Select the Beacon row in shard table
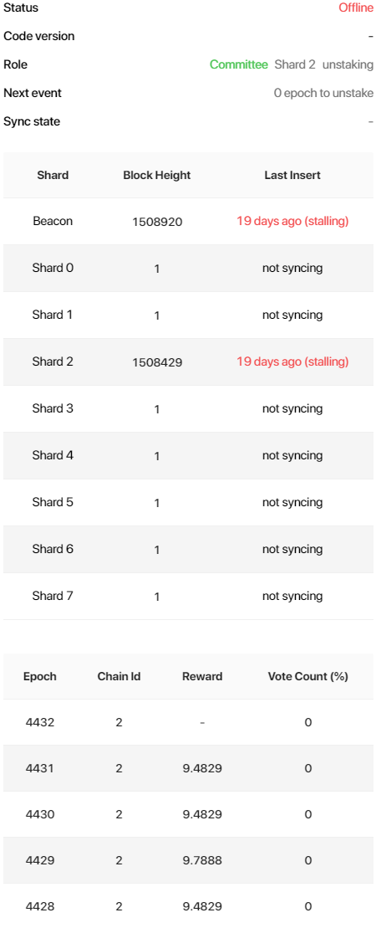Viewport: 381px width, 928px height. click(x=188, y=222)
